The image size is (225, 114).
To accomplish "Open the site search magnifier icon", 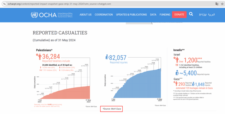I will click(x=191, y=14).
